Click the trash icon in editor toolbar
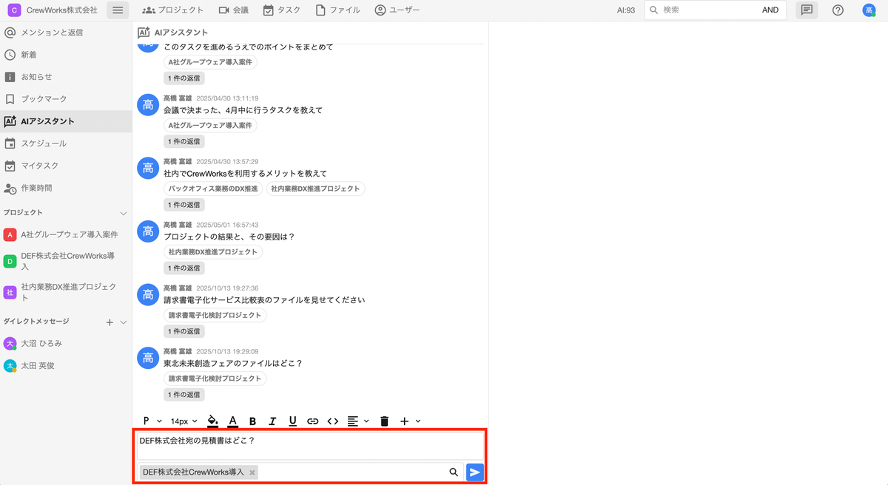Image resolution: width=888 pixels, height=485 pixels. (x=384, y=421)
